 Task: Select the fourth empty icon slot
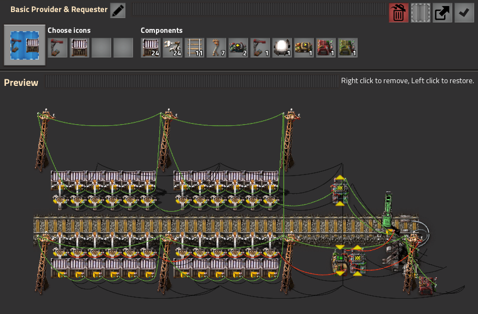(123, 48)
